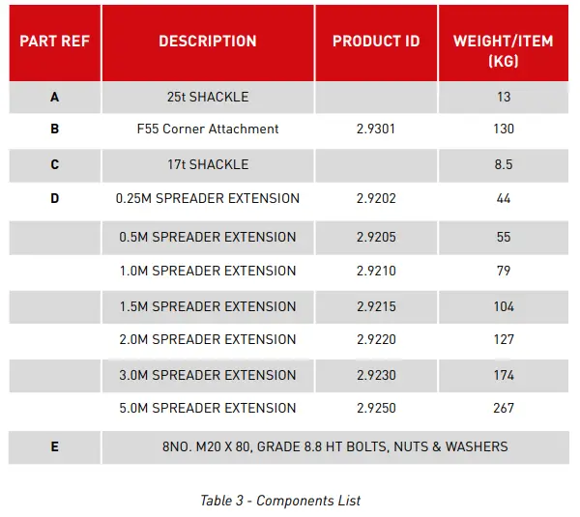Click the 1.5M SPREADER EXTENSION entry
Image resolution: width=580 pixels, height=517 pixels.
tap(208, 306)
